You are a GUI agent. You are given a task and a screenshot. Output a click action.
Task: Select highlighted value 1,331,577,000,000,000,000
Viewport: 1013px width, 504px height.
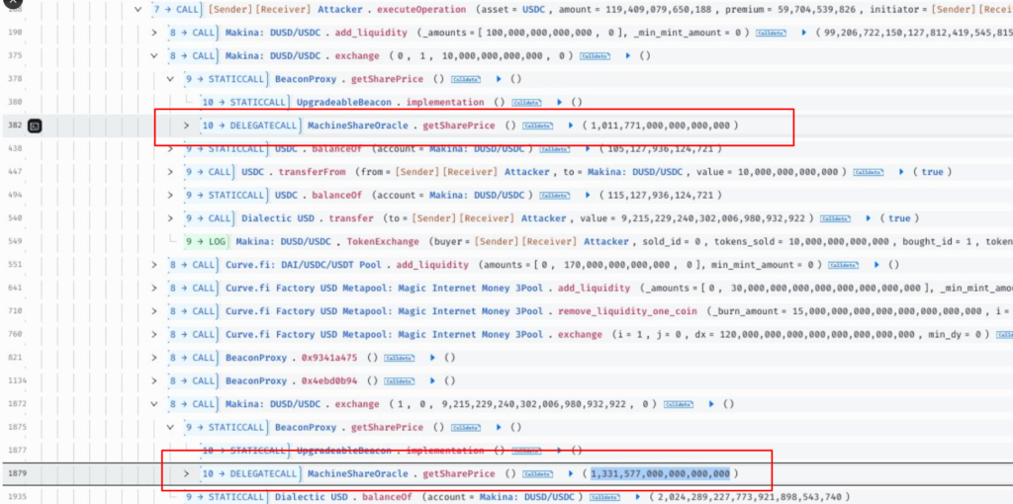point(660,474)
